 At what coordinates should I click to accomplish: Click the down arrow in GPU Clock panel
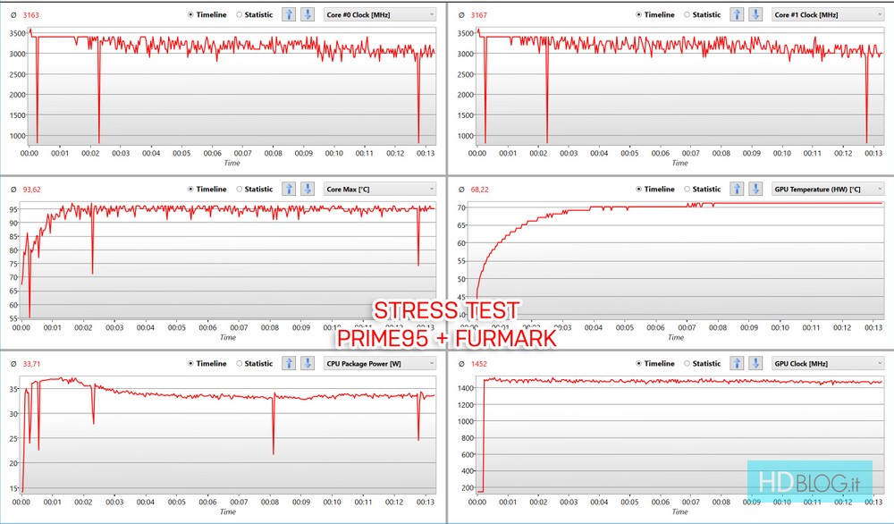755,364
